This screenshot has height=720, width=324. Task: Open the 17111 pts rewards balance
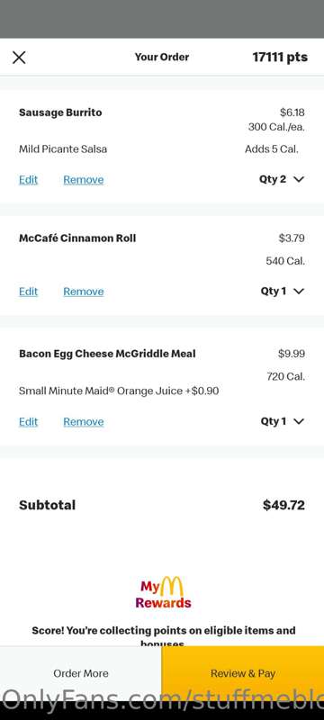pos(280,58)
